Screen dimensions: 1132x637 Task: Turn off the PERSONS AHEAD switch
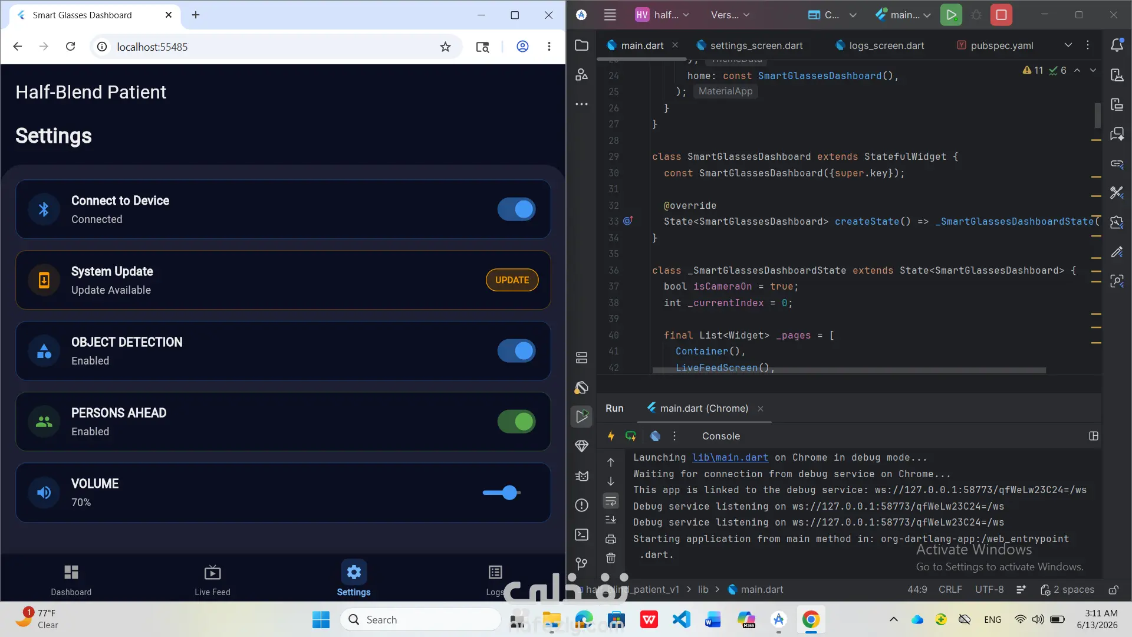pyautogui.click(x=516, y=422)
